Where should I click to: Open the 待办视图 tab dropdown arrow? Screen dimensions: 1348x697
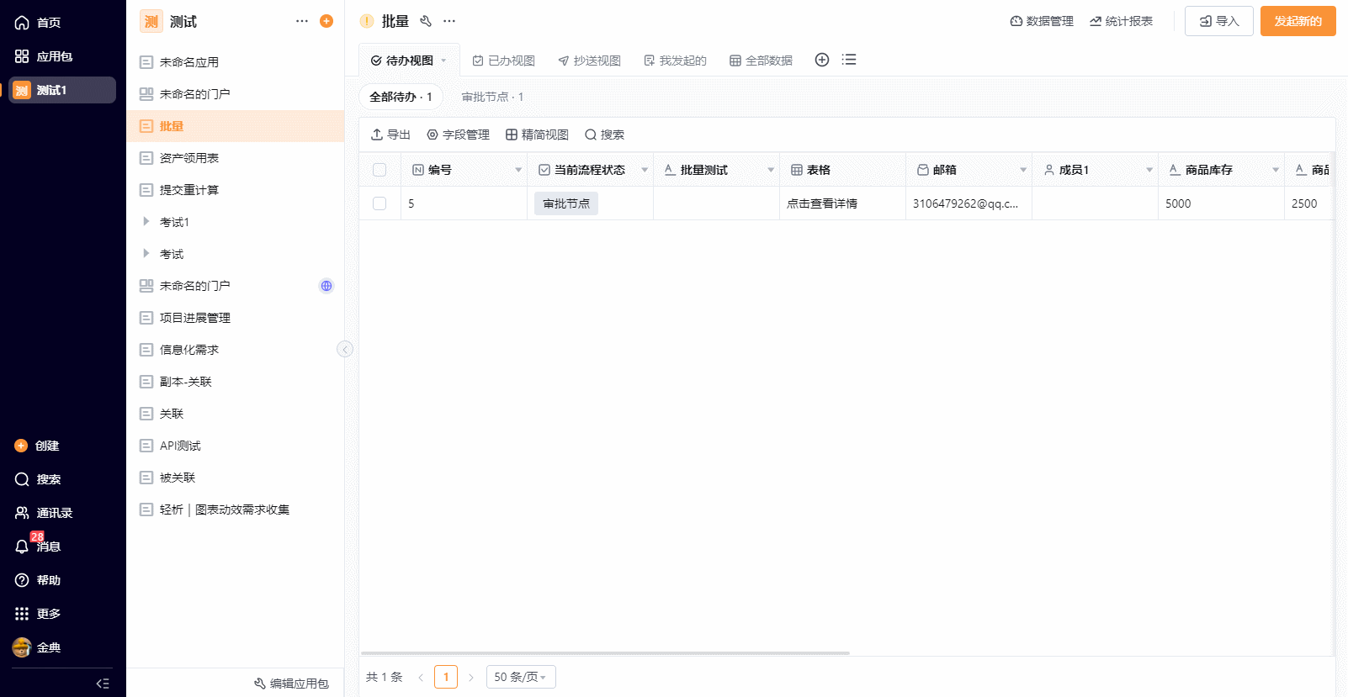[443, 61]
